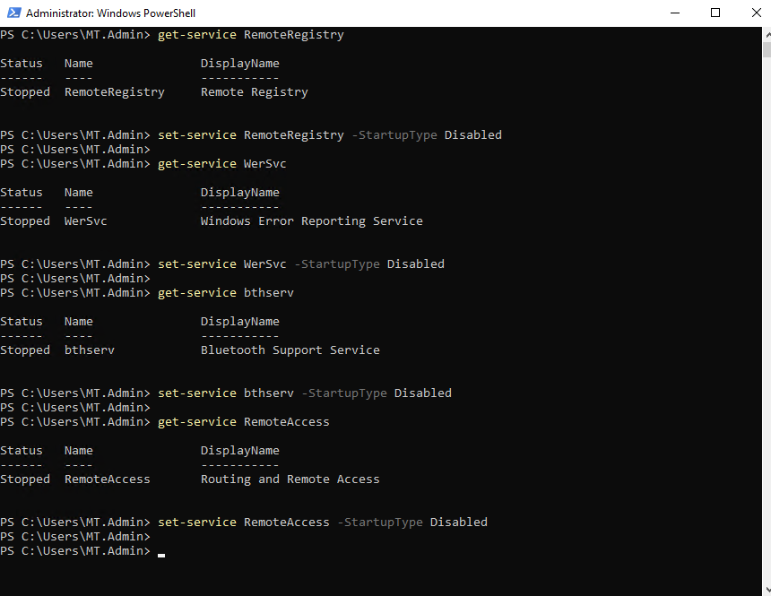Screen dimensions: 771x596
Task: Click the 'bthserv' name cell in table
Action: click(90, 350)
